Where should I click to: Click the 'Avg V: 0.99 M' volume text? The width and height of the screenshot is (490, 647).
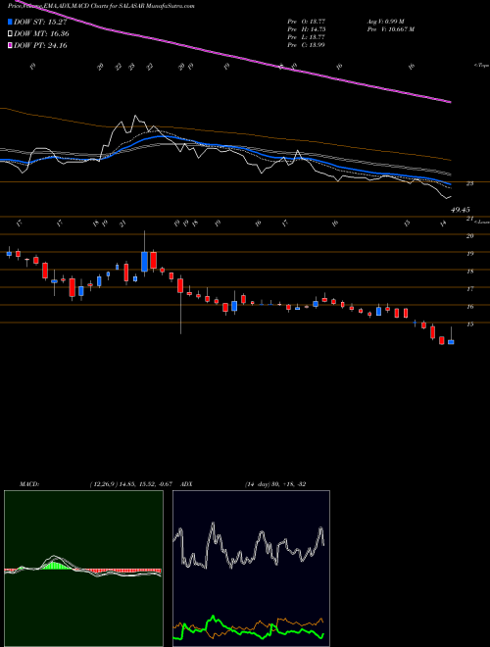coord(388,22)
